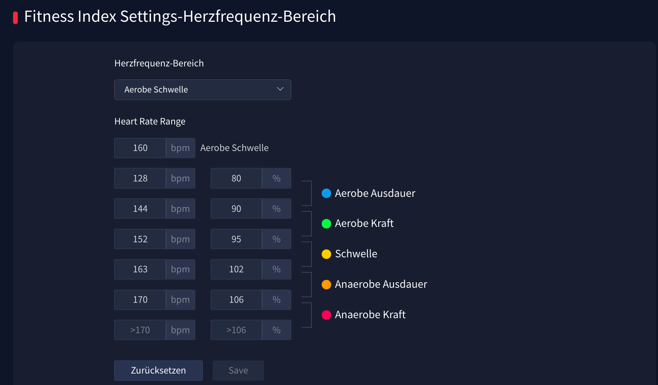Edit the 163 bpm input field
This screenshot has width=658, height=385.
140,270
